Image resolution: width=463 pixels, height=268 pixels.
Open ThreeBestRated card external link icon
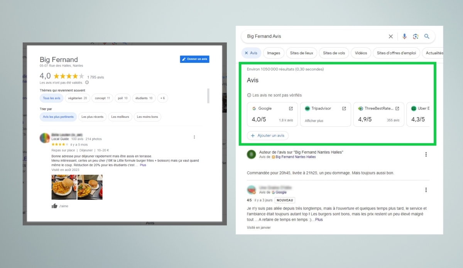click(397, 109)
